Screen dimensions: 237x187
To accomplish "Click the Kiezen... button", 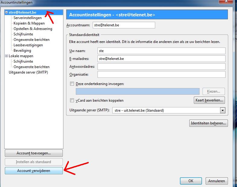I will click(213, 91).
